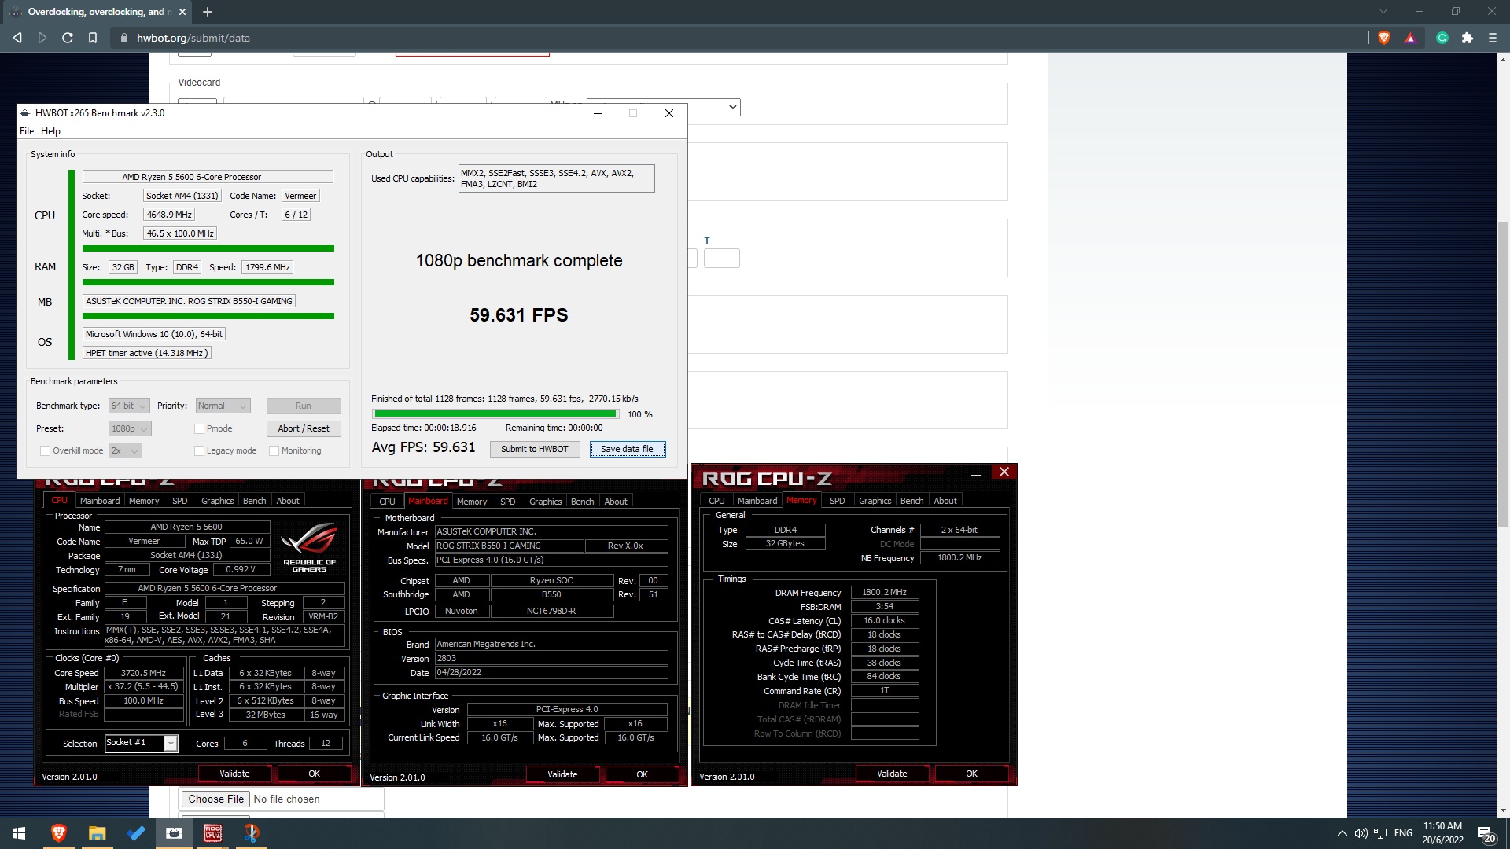Launch Brave from the taskbar
The width and height of the screenshot is (1510, 849).
pyautogui.click(x=58, y=833)
